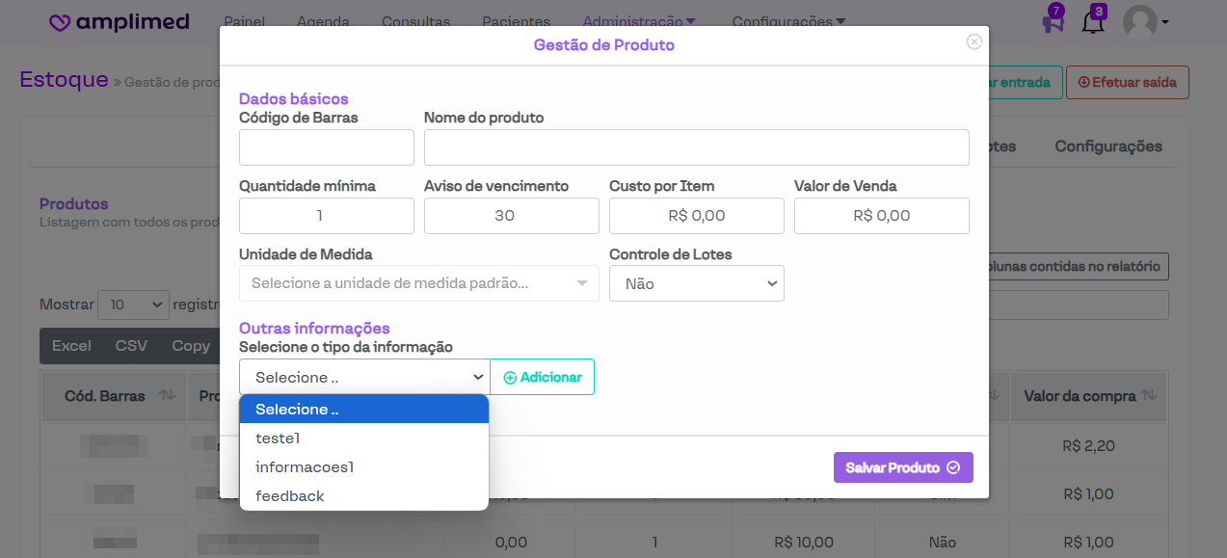Image resolution: width=1227 pixels, height=558 pixels.
Task: Click the Amplimed heart logo
Action: tap(61, 22)
